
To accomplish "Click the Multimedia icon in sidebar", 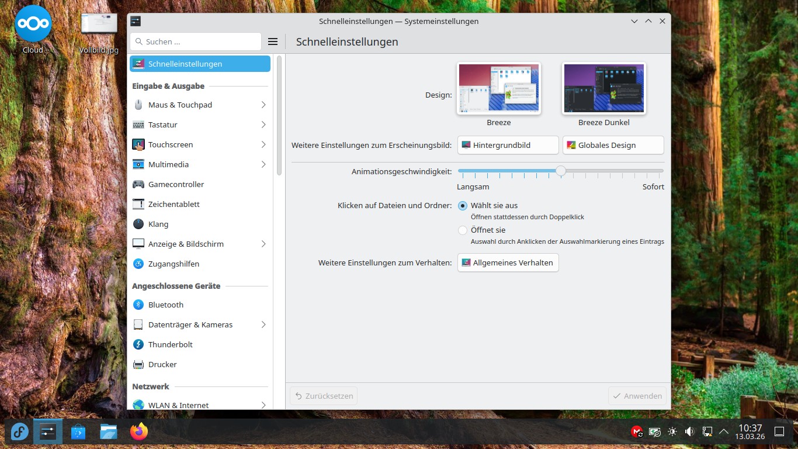I will pos(138,164).
